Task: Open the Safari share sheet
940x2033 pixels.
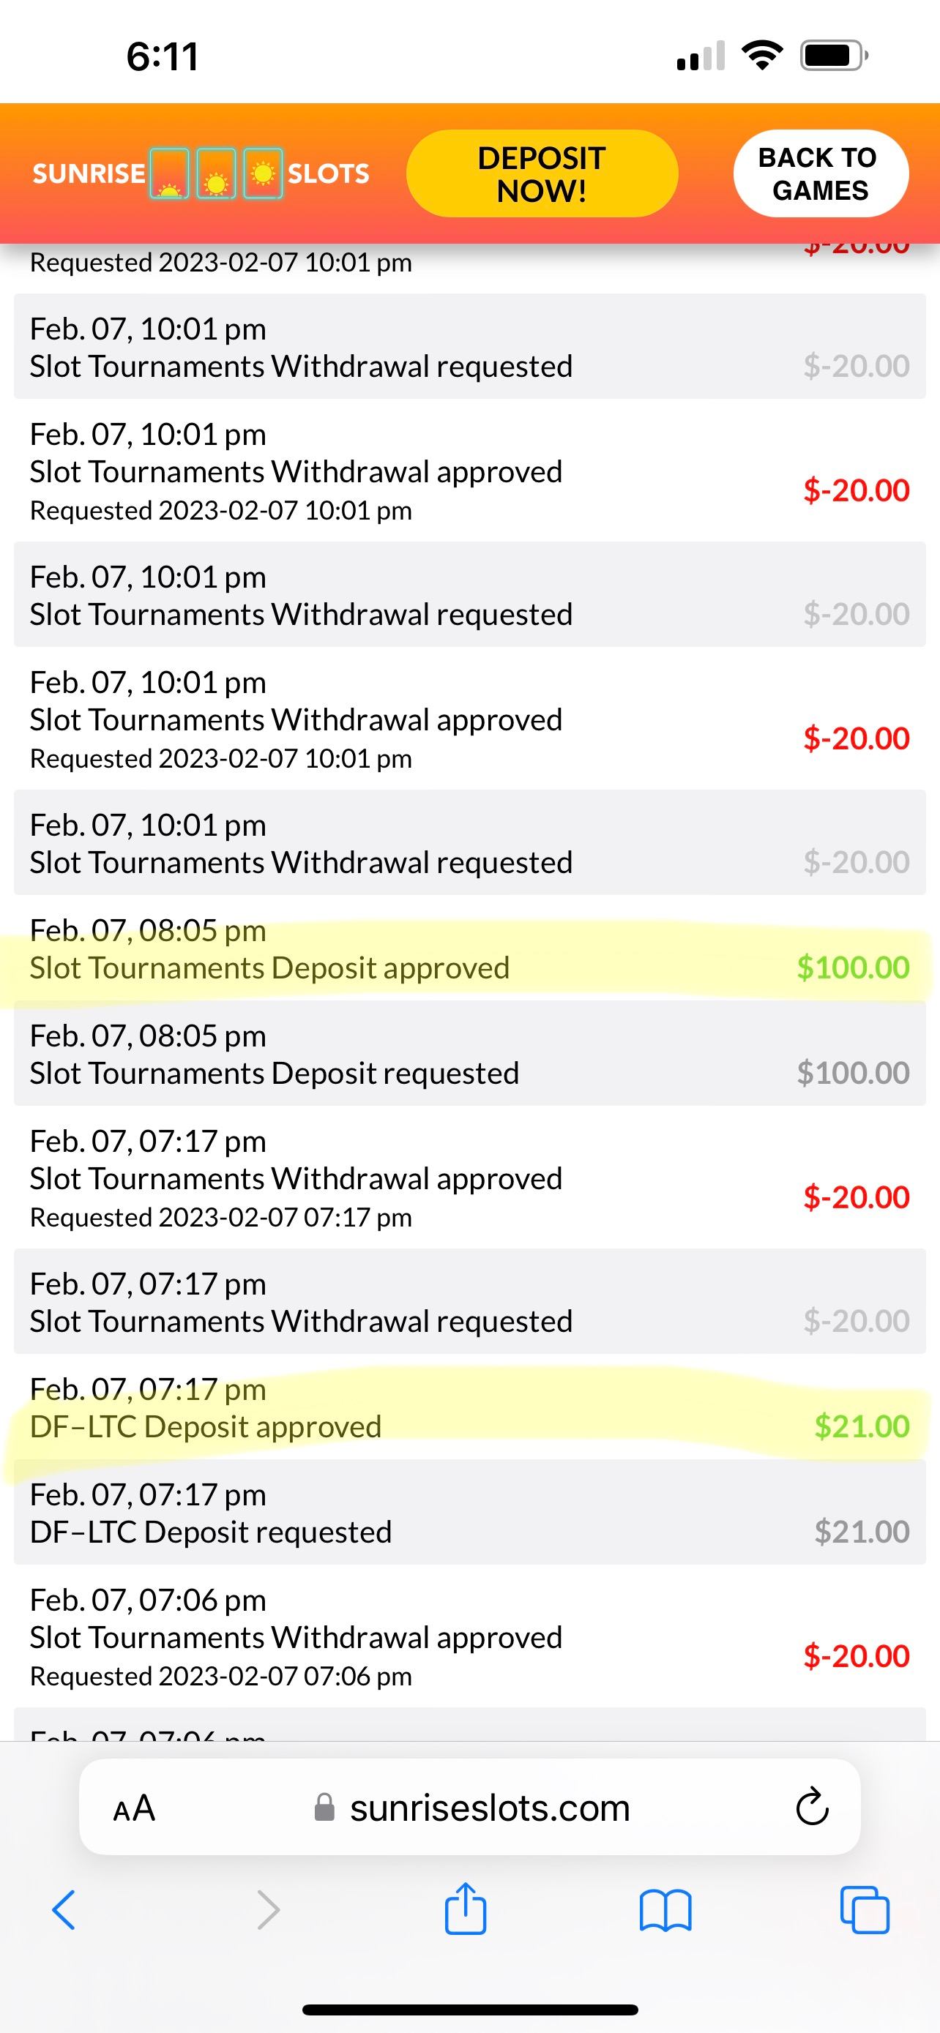Action: pyautogui.click(x=466, y=1909)
